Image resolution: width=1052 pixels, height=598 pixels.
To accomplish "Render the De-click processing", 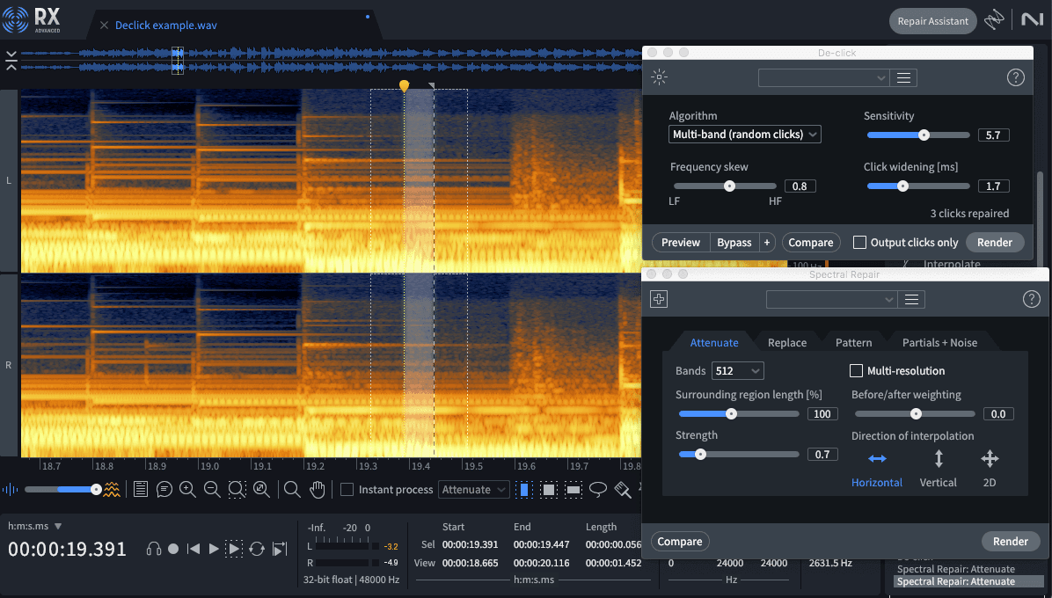I will 994,242.
